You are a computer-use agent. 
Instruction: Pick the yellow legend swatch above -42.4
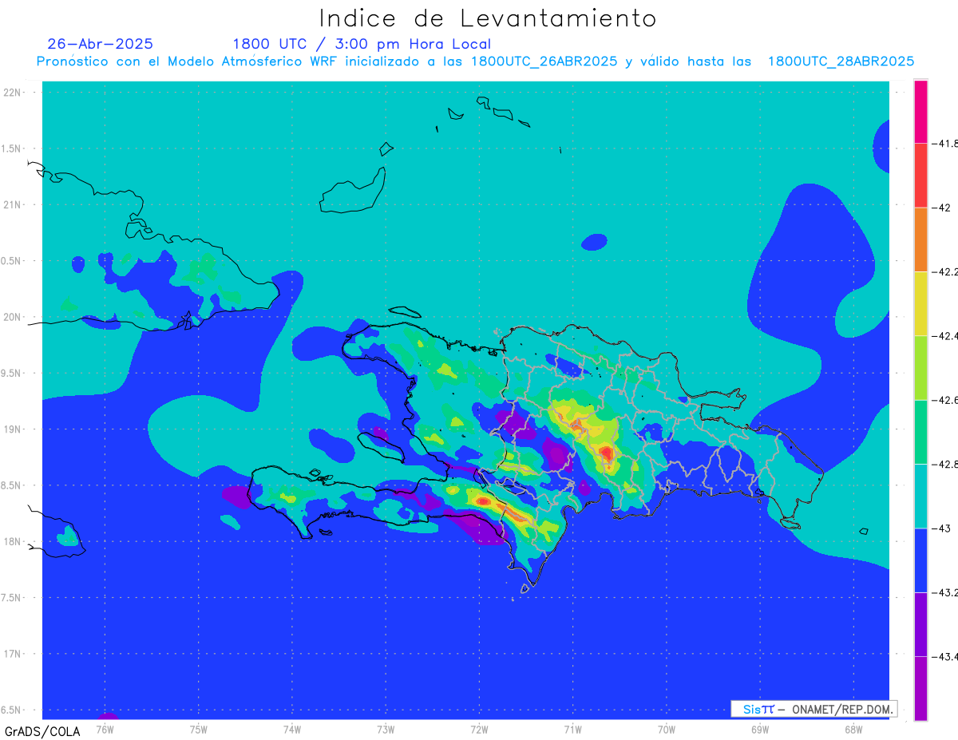click(920, 304)
